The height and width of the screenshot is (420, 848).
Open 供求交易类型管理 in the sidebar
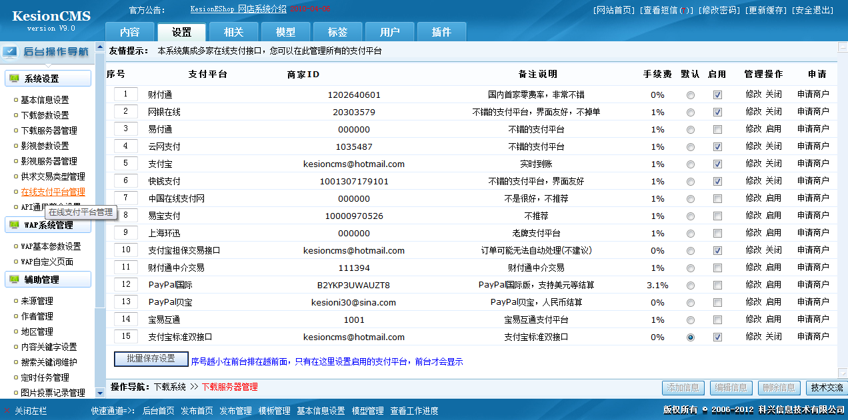(53, 176)
